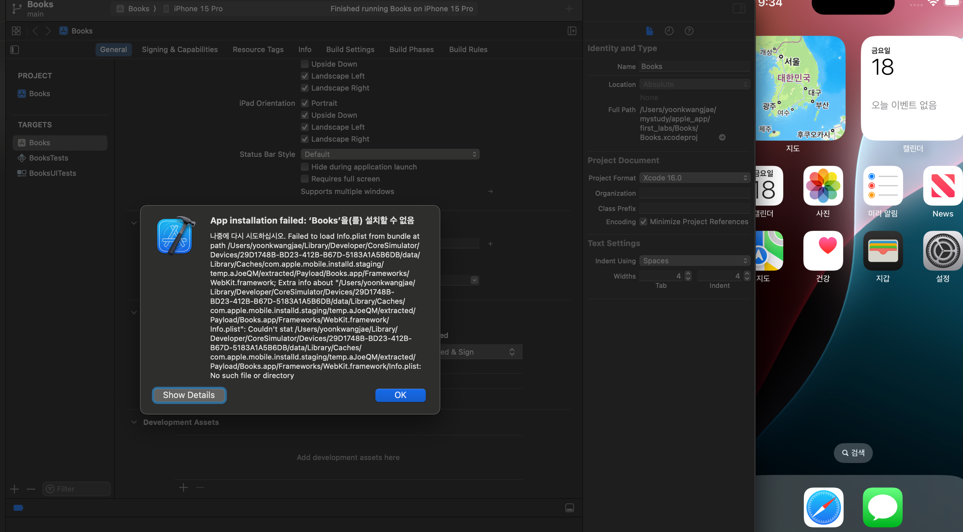The width and height of the screenshot is (963, 532).
Task: Add a new target with plus icon
Action: (x=14, y=489)
